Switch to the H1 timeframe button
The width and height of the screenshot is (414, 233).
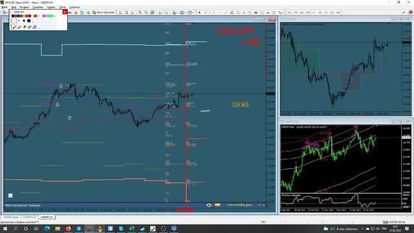[x=314, y=12]
